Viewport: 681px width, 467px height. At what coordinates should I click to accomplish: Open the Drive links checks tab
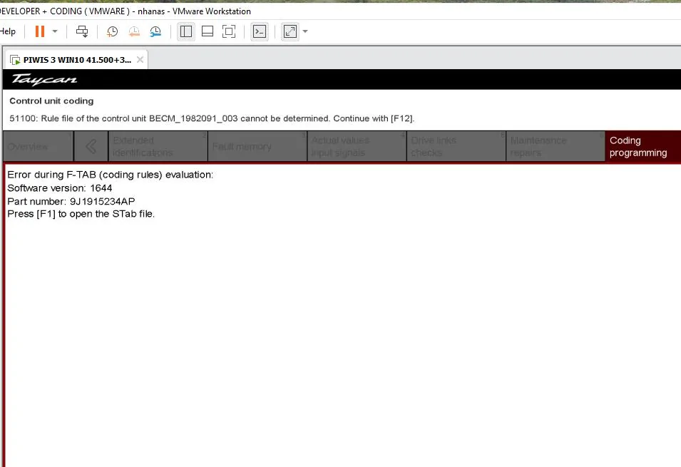coord(456,146)
